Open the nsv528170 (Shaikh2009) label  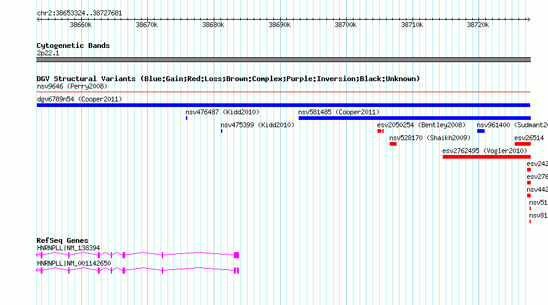(430, 138)
